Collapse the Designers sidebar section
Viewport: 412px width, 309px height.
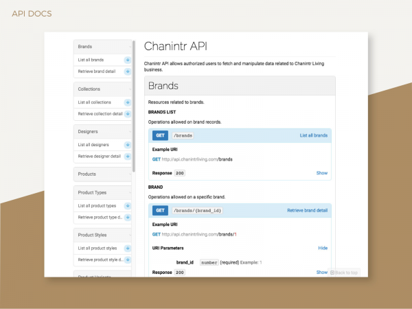tap(102, 132)
